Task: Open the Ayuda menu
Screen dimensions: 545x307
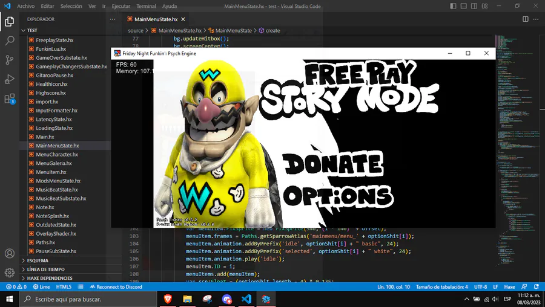Action: (170, 6)
